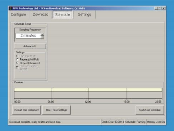The height and width of the screenshot is (131, 174).
Task: Go to the Settings tab
Action: coord(84,14)
